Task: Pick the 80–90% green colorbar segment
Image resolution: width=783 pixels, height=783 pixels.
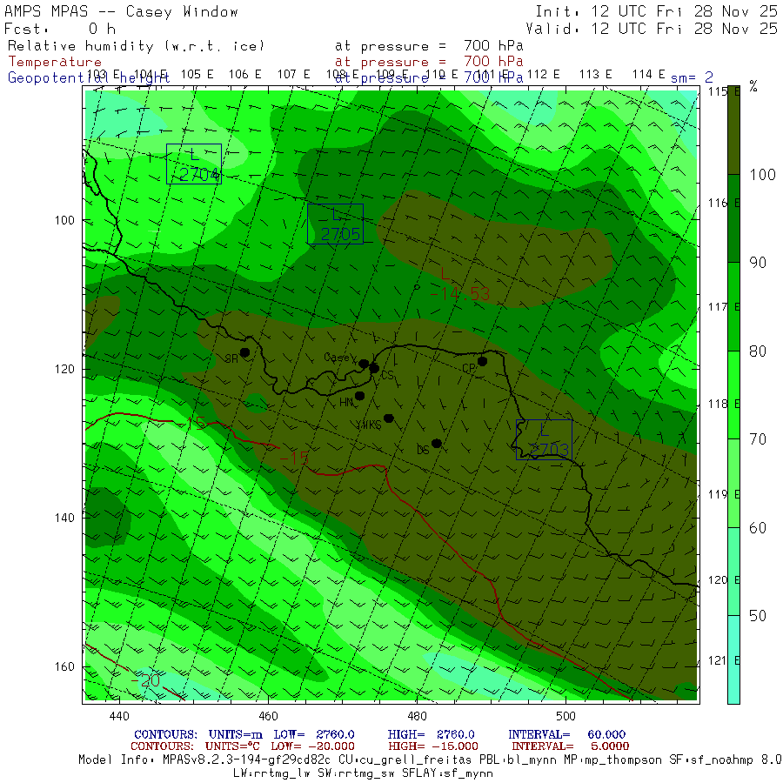Action: (x=733, y=306)
